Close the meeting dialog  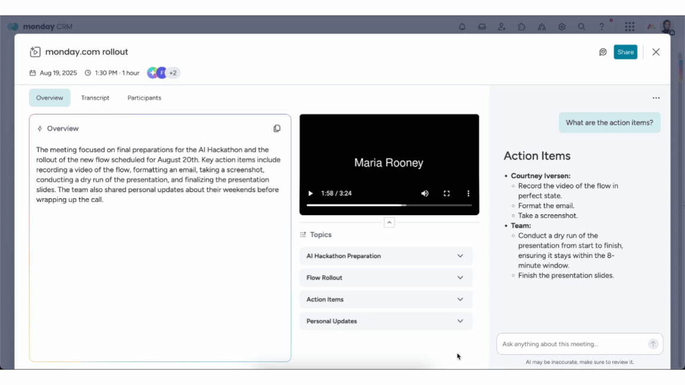coord(656,52)
